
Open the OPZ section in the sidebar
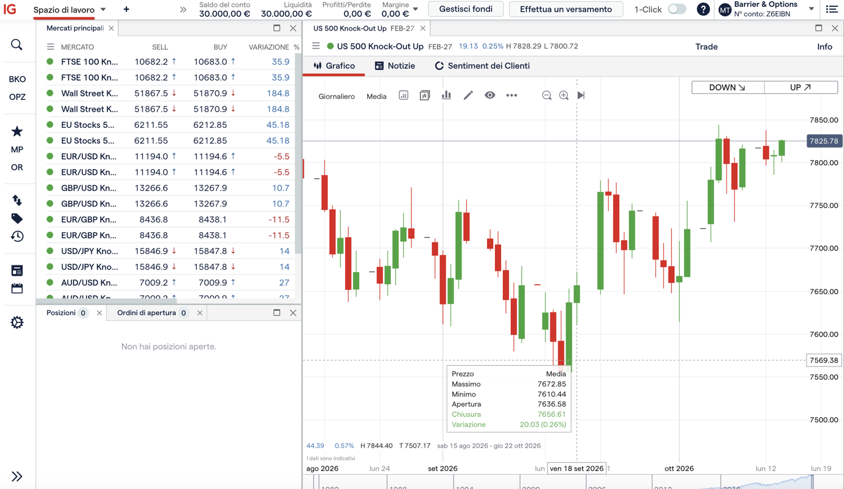coord(17,97)
